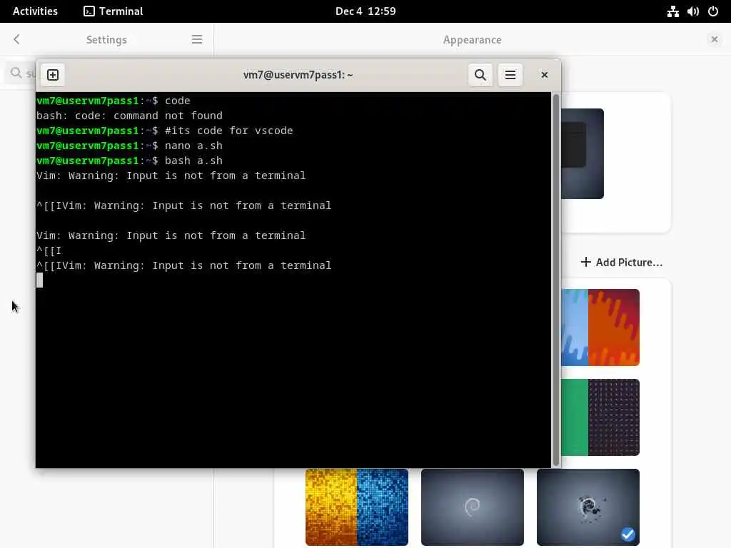Click the network status icon

point(672,11)
